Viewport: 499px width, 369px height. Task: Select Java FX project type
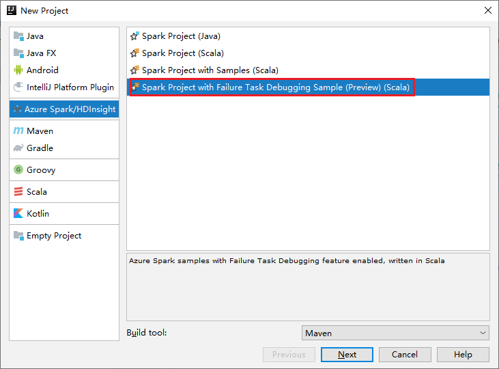pyautogui.click(x=64, y=53)
